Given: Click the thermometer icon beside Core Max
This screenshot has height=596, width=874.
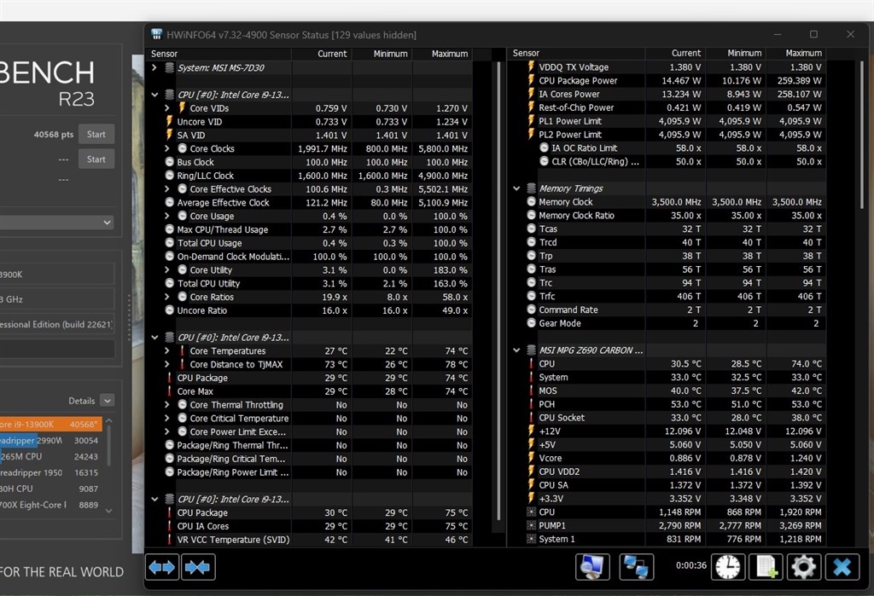Looking at the screenshot, I should pos(170,391).
